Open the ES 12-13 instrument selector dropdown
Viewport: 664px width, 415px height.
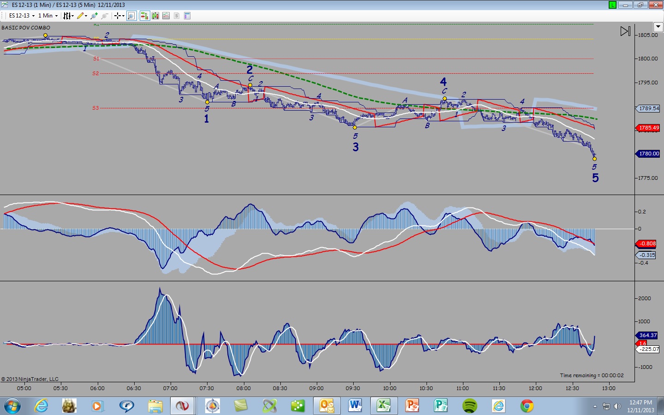coord(22,16)
